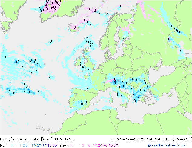Select the rain legend value 10
The width and height of the screenshot is (192, 148).
(x=34, y=146)
